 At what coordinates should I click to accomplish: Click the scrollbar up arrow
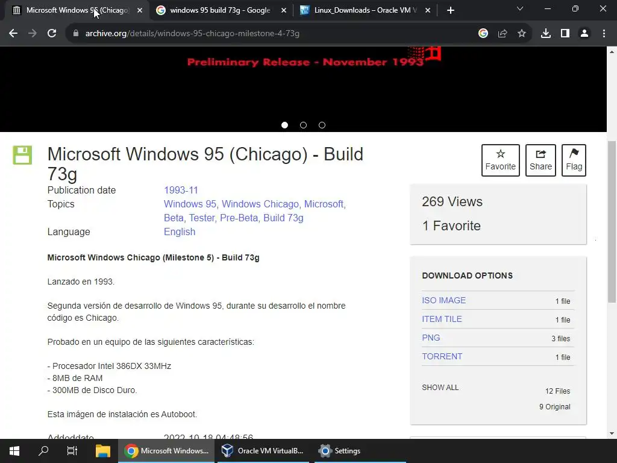click(612, 51)
